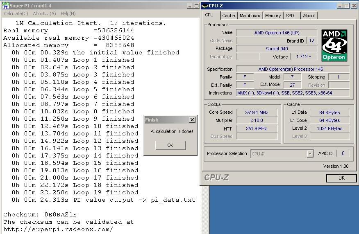
Task: Click the http://superpi.radeonx.com/ URL text
Action: tap(58, 229)
